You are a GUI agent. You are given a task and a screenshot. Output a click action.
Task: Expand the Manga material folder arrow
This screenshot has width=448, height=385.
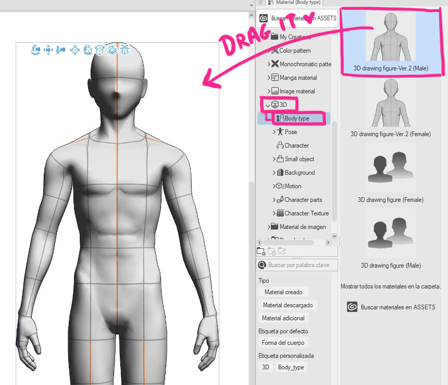[269, 78]
